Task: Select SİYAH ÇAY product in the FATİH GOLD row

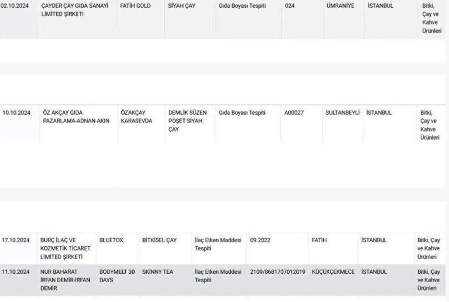Action: 182,5
